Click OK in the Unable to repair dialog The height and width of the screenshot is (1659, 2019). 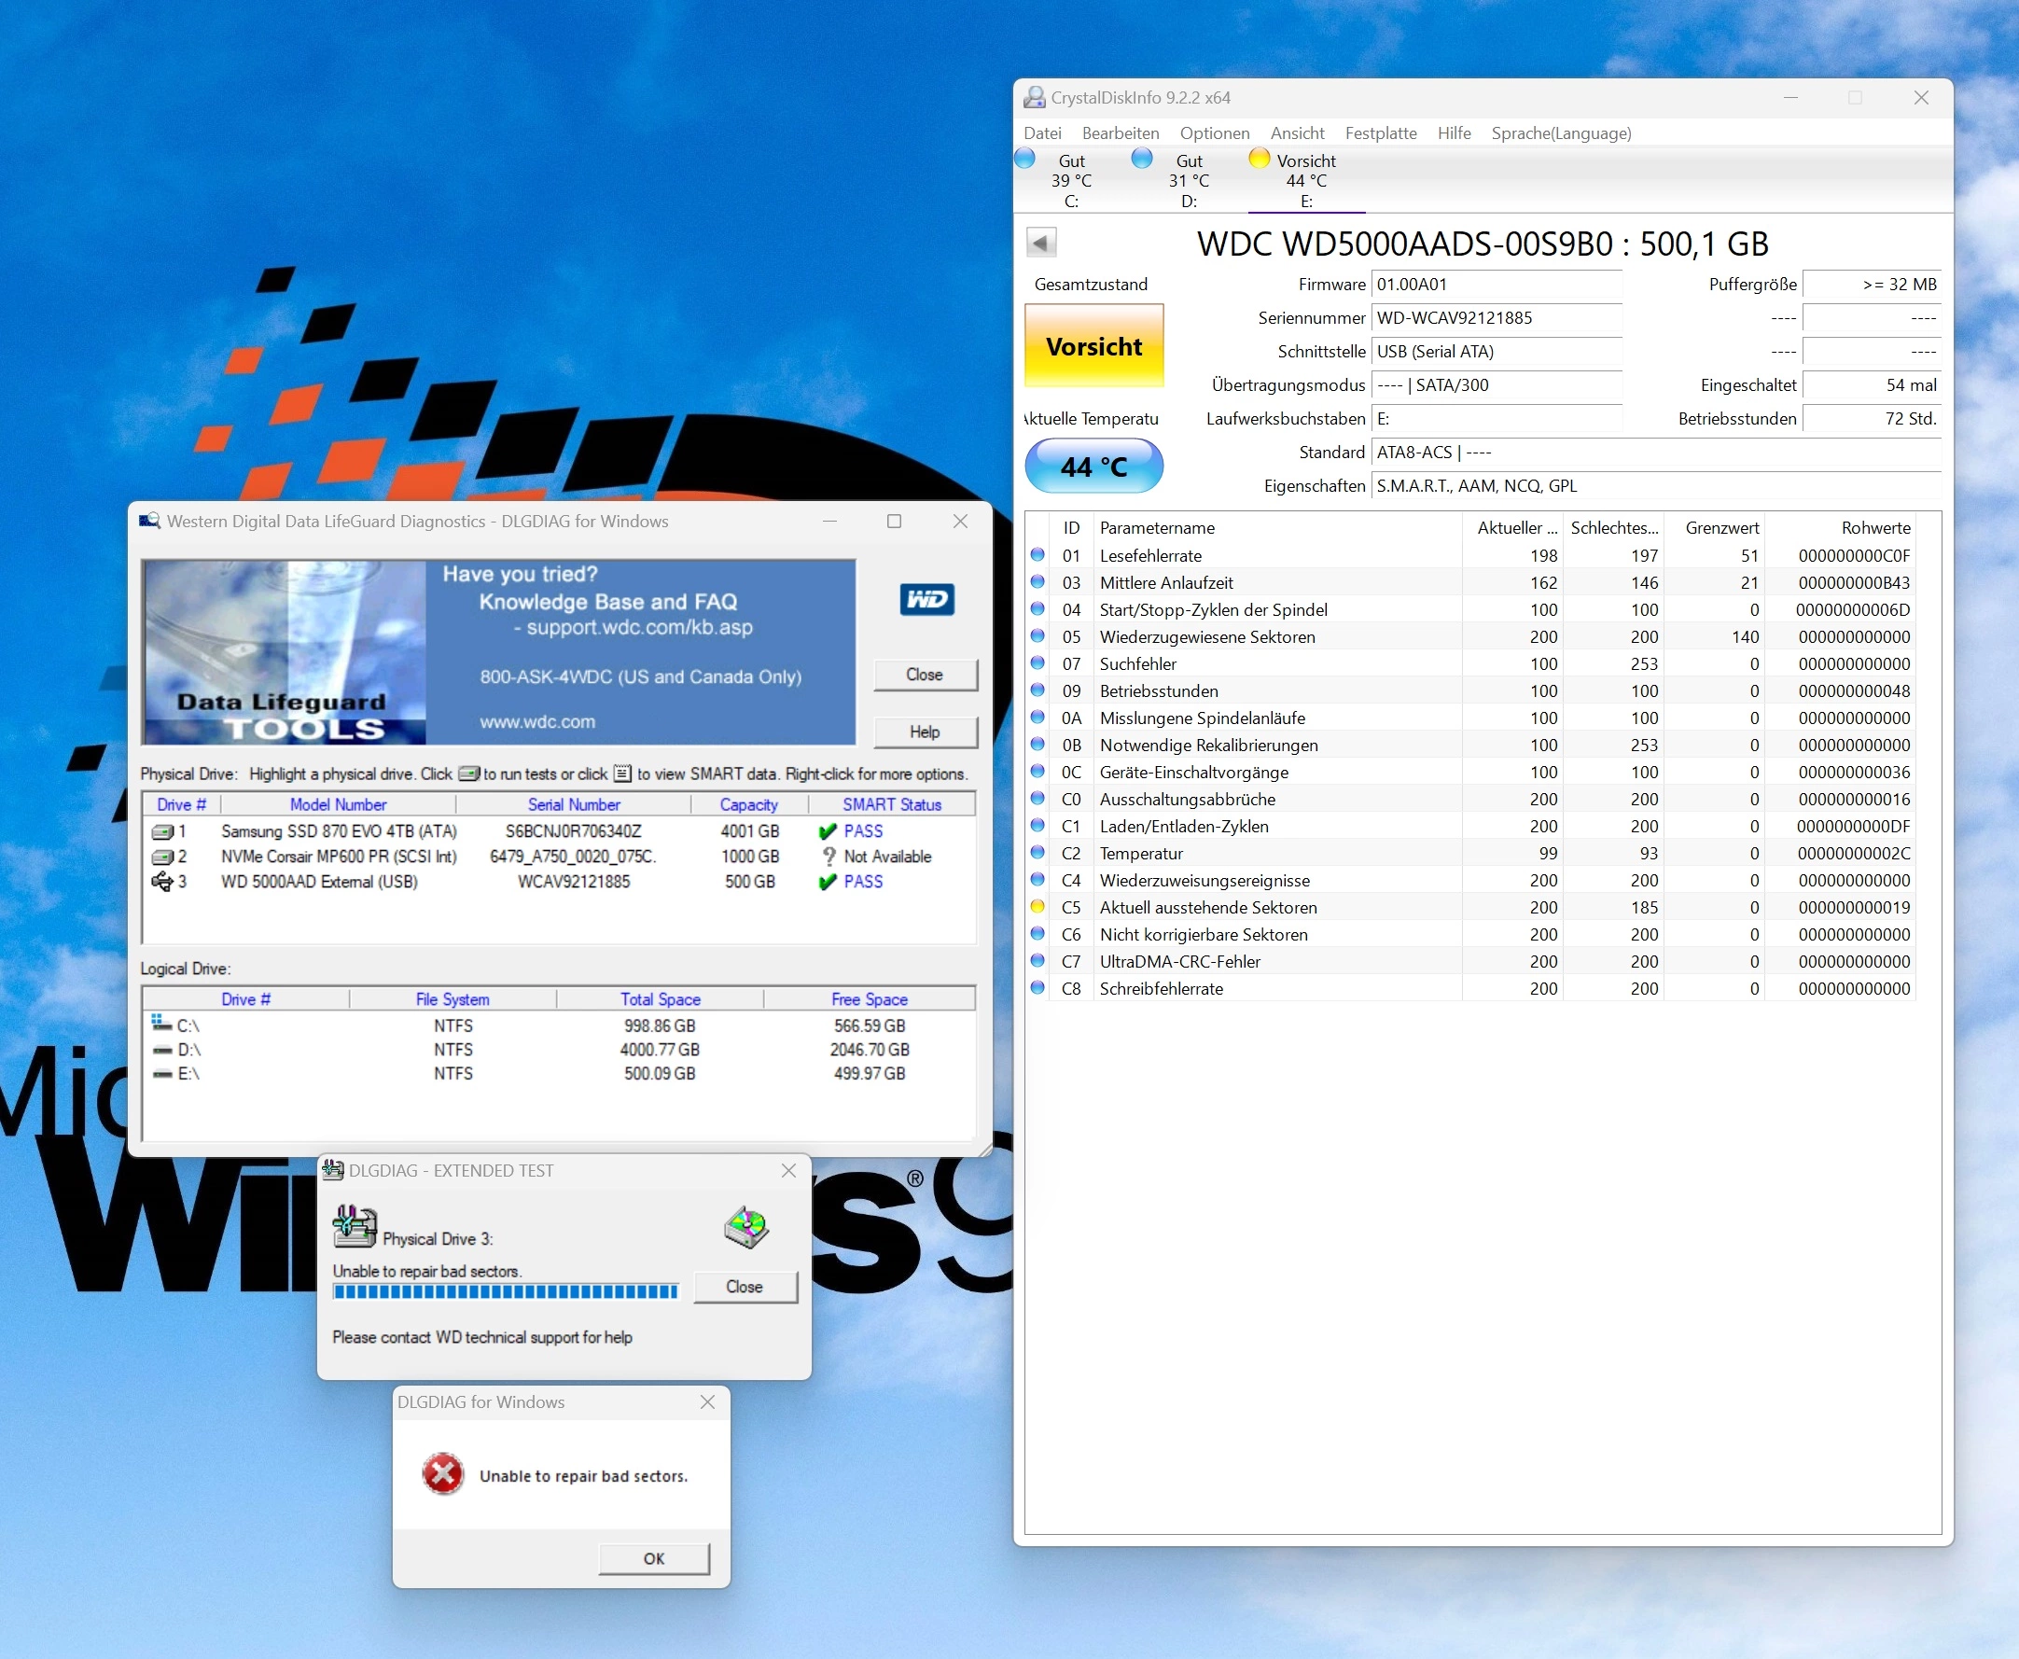click(x=655, y=1558)
